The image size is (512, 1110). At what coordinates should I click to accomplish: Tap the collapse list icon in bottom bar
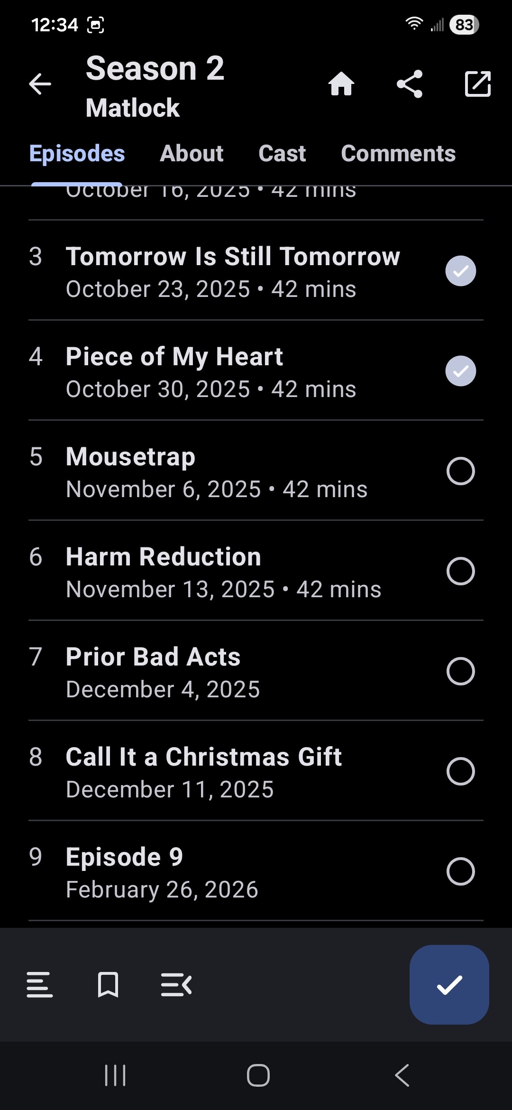tap(176, 985)
